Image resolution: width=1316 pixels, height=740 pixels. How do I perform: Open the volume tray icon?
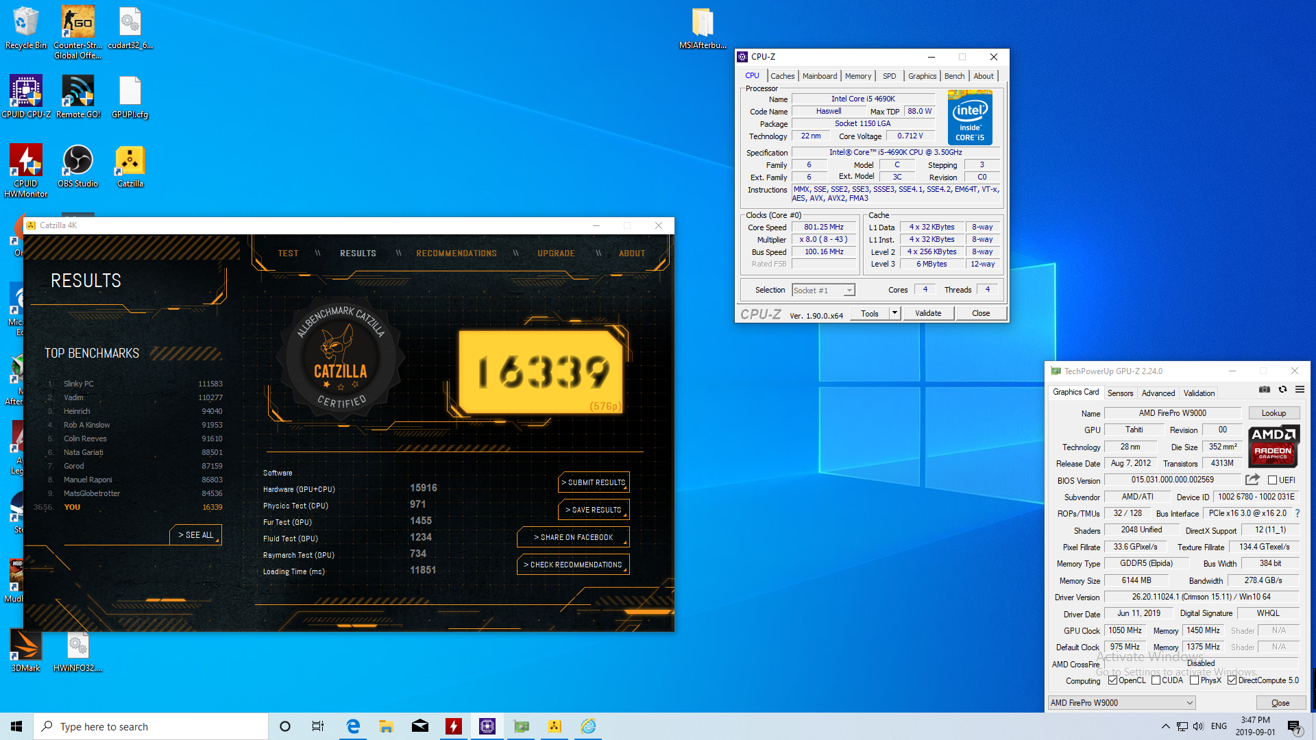click(x=1198, y=726)
